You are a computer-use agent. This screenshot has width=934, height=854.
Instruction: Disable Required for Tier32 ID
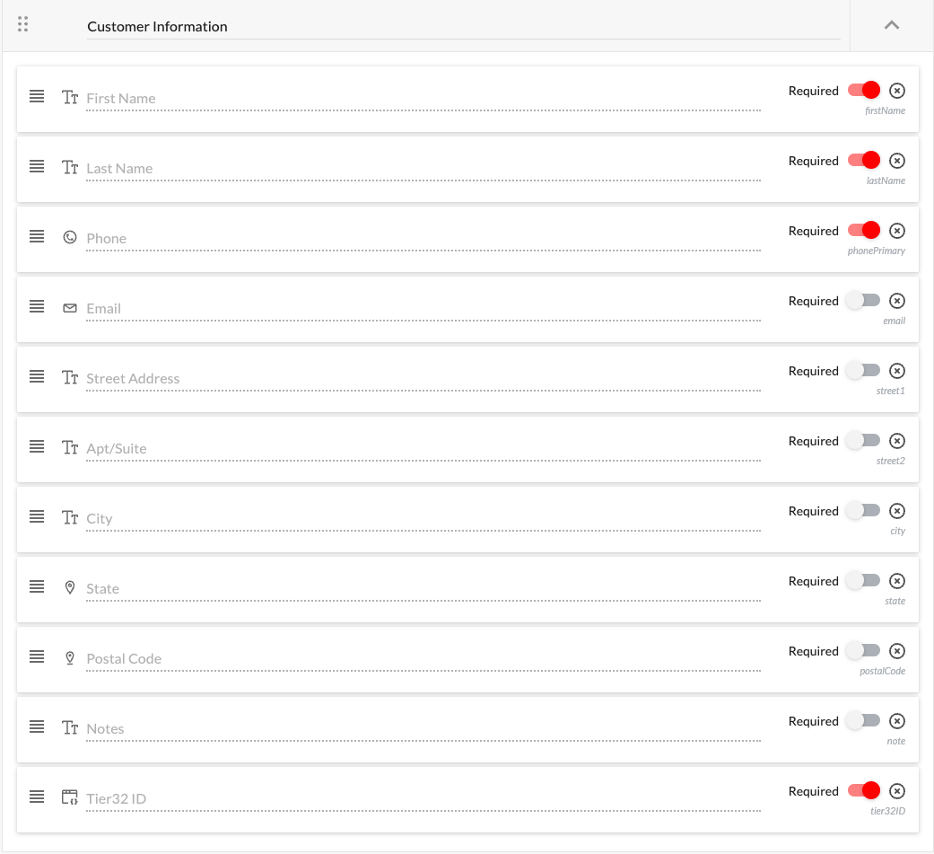(x=864, y=791)
